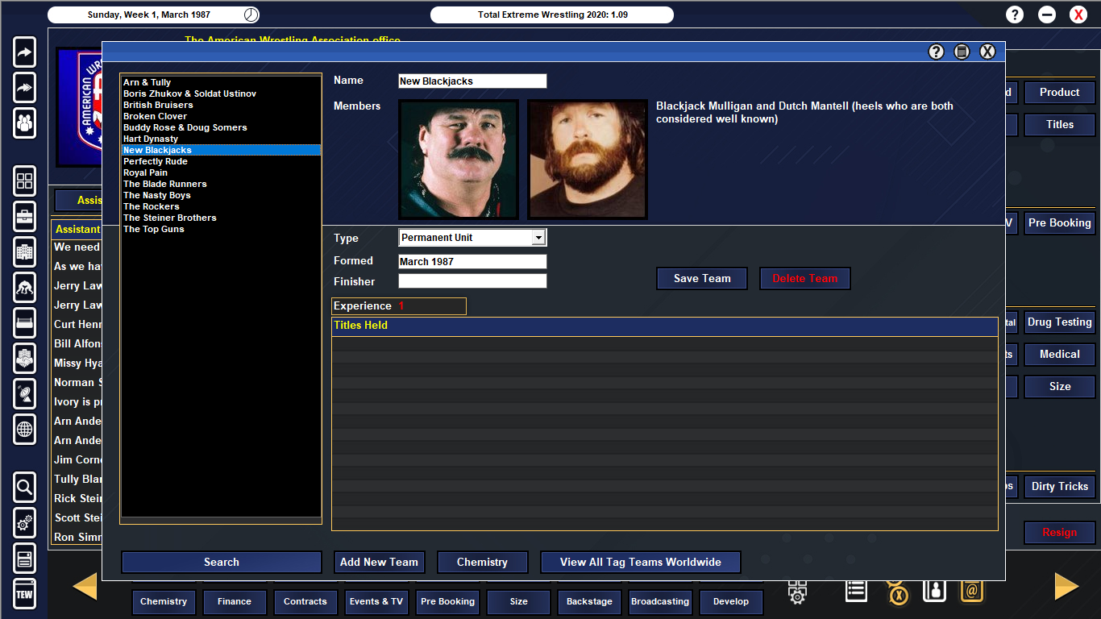Open the Chemistry tab in the bottom bar

(164, 601)
